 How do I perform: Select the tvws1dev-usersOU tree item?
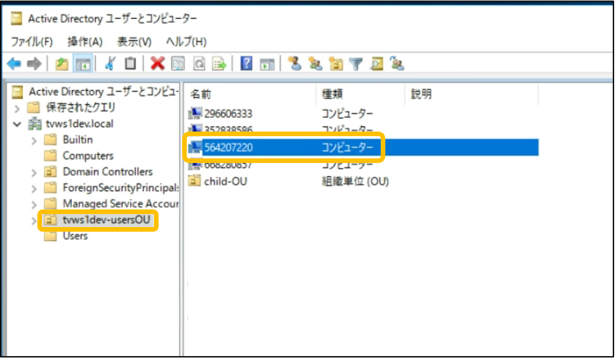click(x=106, y=220)
